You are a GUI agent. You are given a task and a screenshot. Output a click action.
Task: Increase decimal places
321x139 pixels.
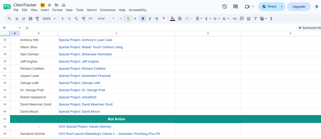tap(83, 19)
